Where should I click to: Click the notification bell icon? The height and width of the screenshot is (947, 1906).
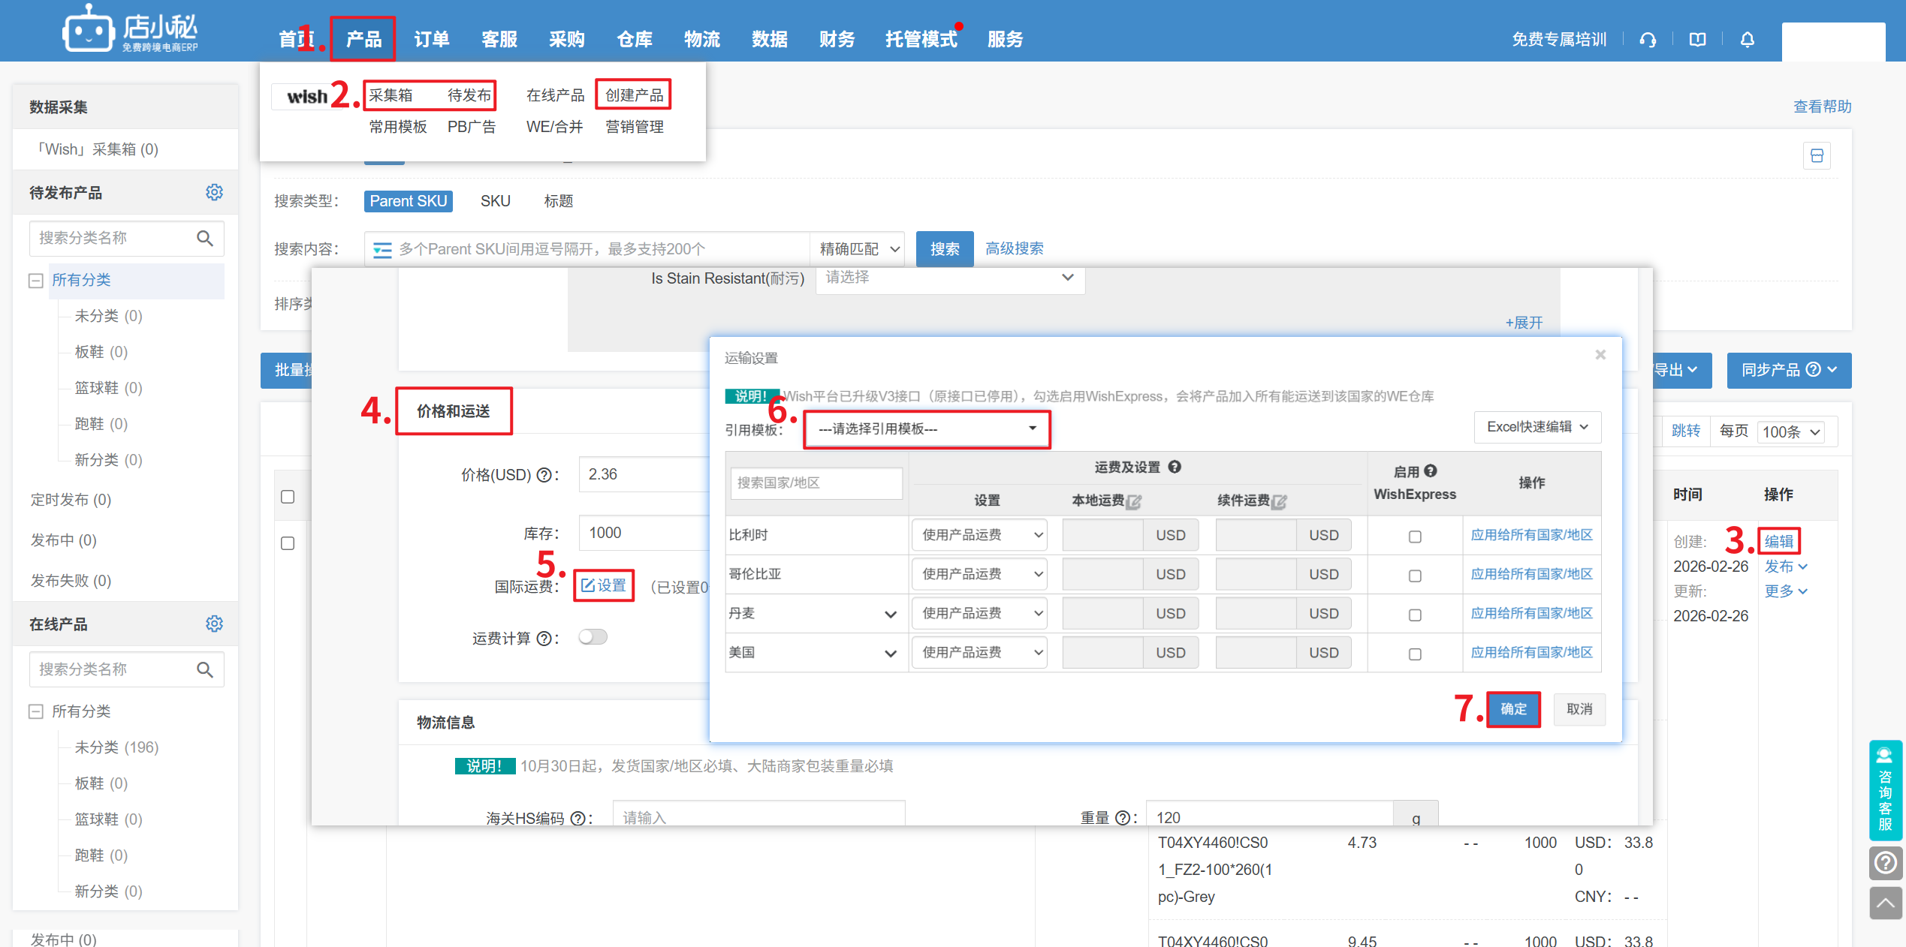1747,40
